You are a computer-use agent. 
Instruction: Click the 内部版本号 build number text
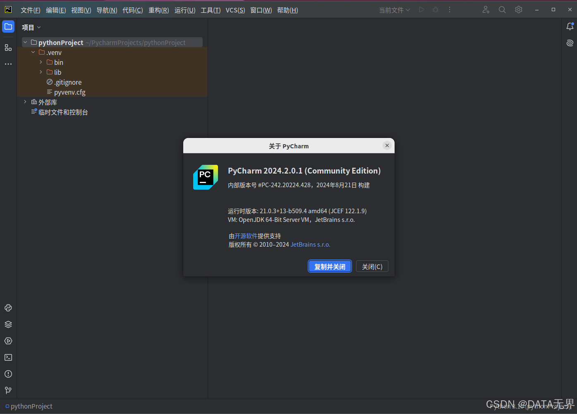(299, 185)
